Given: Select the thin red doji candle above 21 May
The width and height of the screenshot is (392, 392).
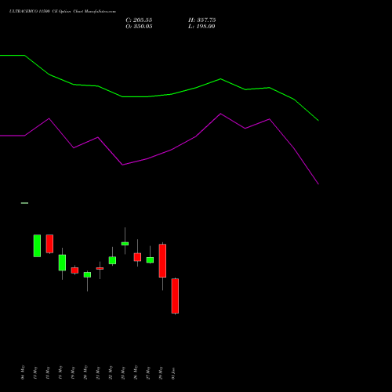Looking at the screenshot, I should (100, 268).
